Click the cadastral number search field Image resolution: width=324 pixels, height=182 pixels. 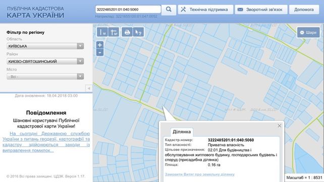coord(128,9)
